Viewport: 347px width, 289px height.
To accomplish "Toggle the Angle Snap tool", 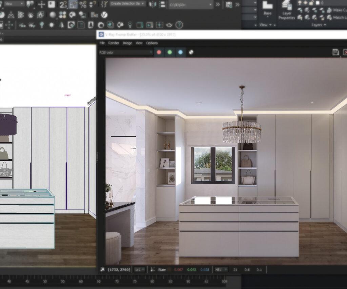I will point(73,4).
